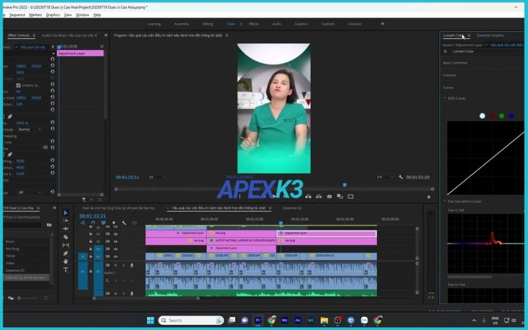Select the red channel in RGB Curves
Viewport: 528px width, 330px height.
click(x=492, y=116)
